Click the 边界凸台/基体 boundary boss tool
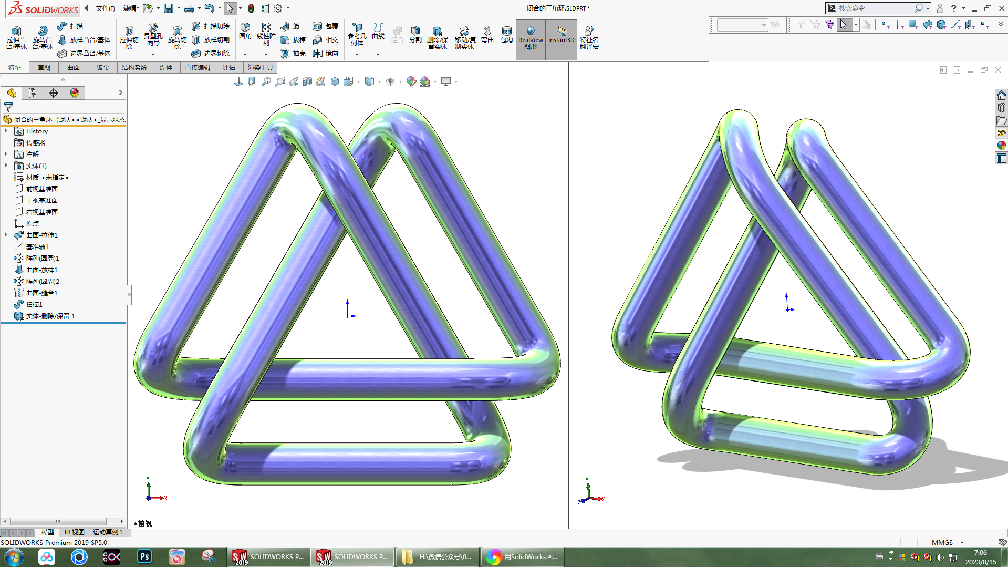1008x567 pixels. click(x=84, y=53)
